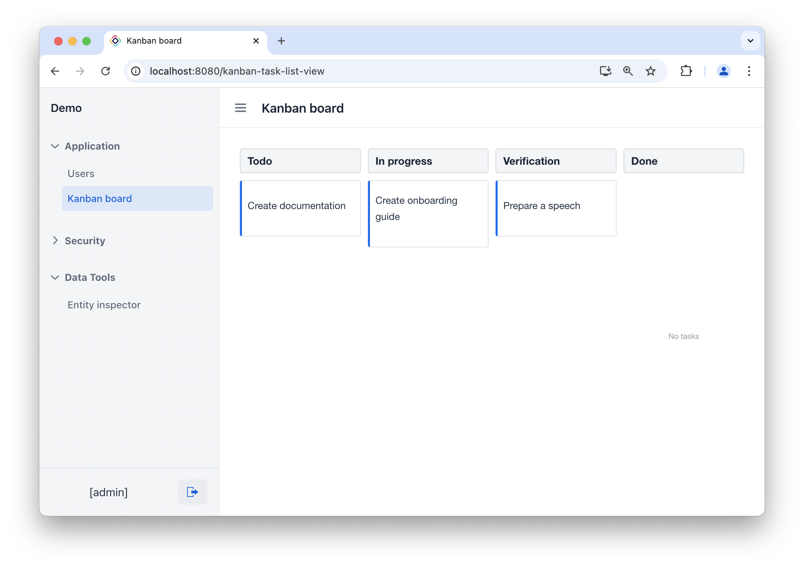Click the back navigation arrow icon
804x568 pixels.
[55, 71]
